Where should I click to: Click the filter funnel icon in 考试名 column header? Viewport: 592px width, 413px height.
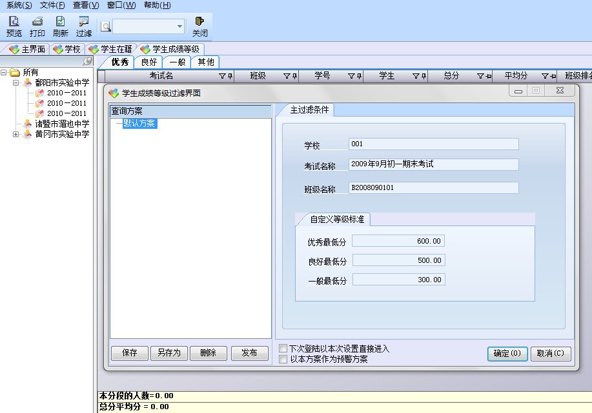pyautogui.click(x=221, y=76)
